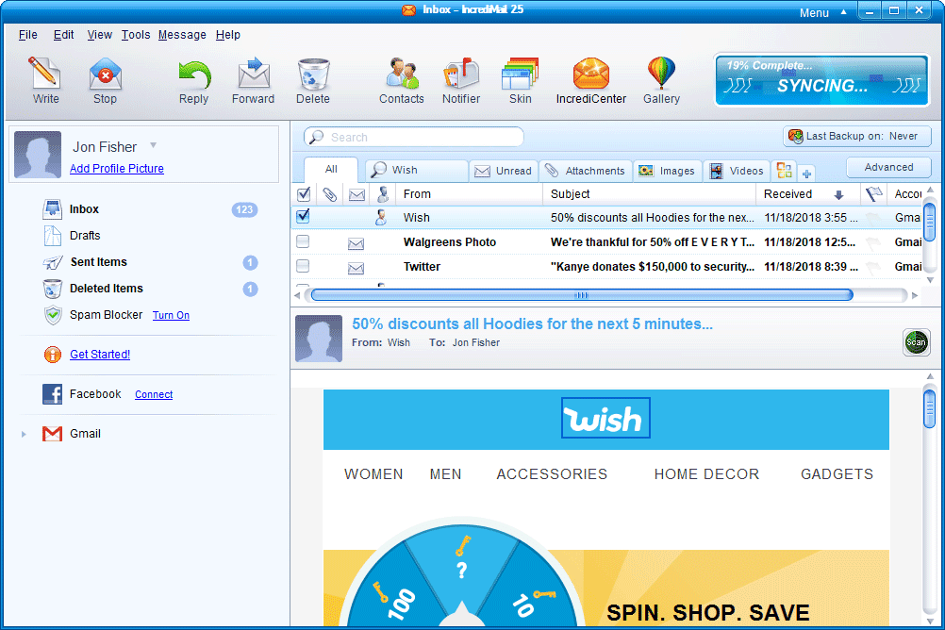Image resolution: width=945 pixels, height=630 pixels.
Task: Click into the Search field
Action: click(413, 137)
